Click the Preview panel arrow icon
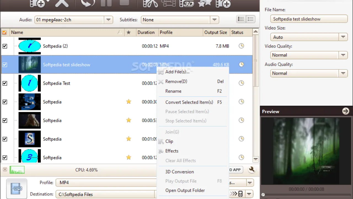The height and width of the screenshot is (199, 353). coord(346,111)
